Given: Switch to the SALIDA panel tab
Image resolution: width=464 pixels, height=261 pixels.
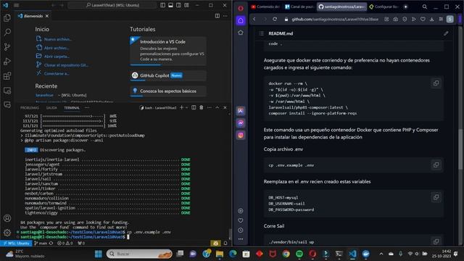Looking at the screenshot, I should point(51,108).
